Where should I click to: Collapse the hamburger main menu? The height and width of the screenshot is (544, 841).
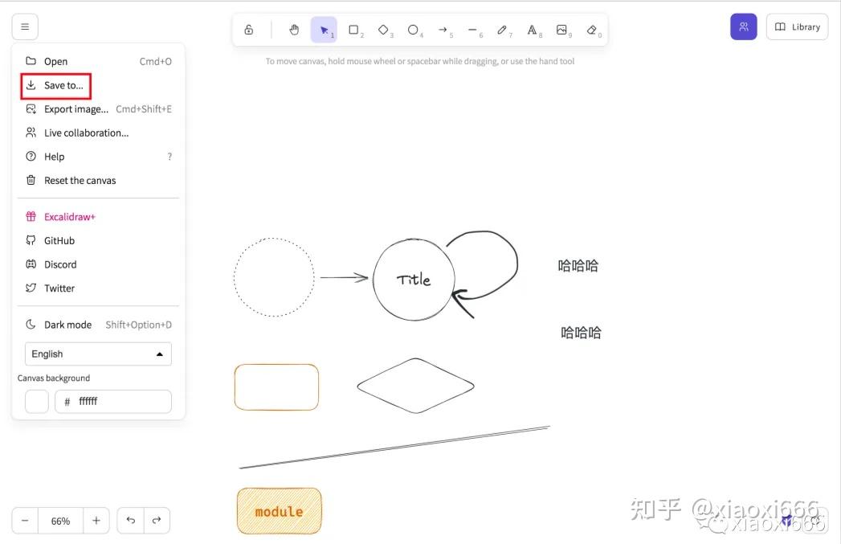25,27
